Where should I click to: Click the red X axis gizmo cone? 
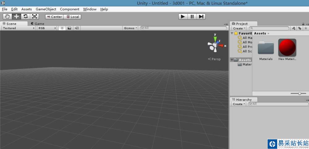221,46
